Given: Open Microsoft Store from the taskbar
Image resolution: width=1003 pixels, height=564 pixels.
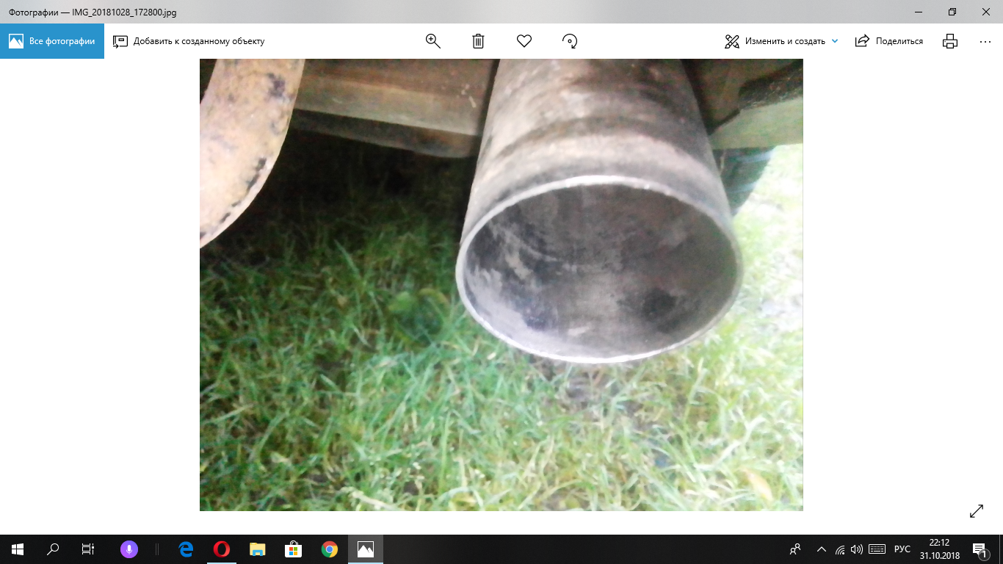Looking at the screenshot, I should click(293, 549).
